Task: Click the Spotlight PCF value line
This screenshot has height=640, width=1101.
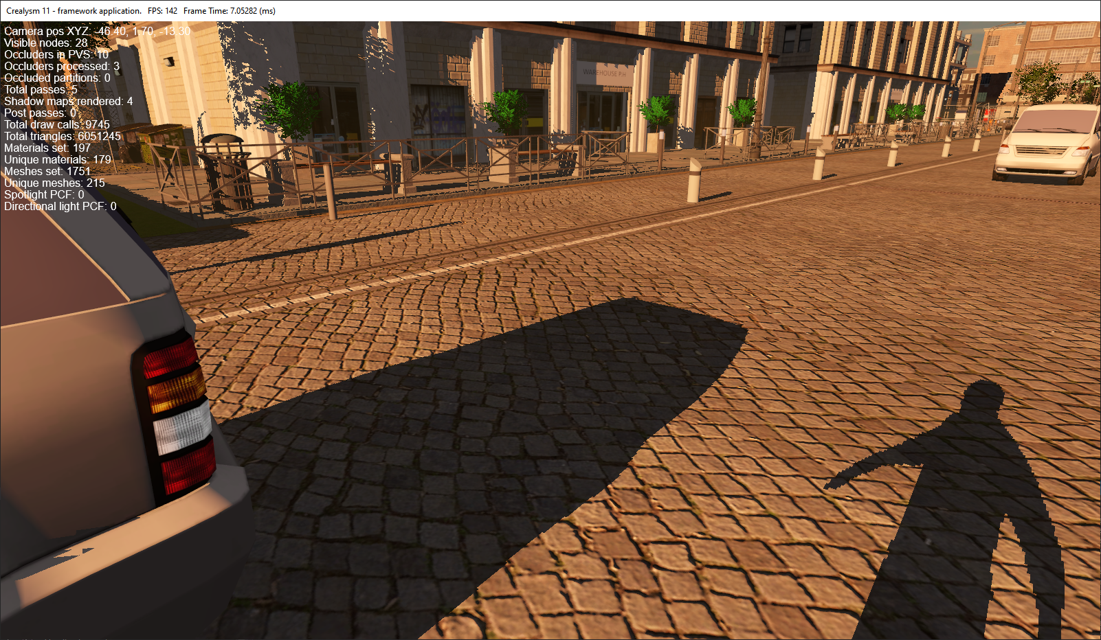Action: (44, 195)
